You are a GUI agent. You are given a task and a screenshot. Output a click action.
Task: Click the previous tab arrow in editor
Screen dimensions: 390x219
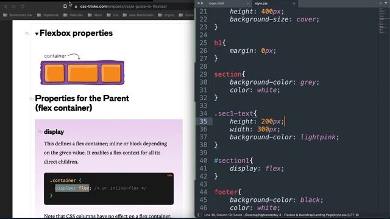point(198,3)
